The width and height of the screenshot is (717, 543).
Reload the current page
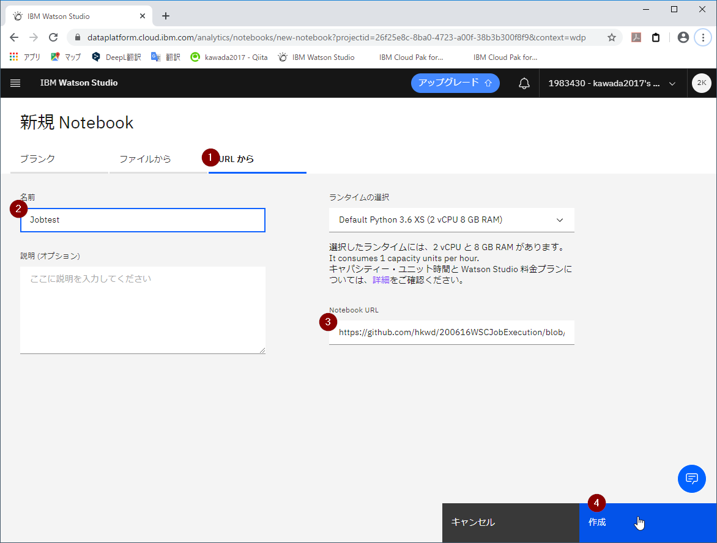[53, 37]
